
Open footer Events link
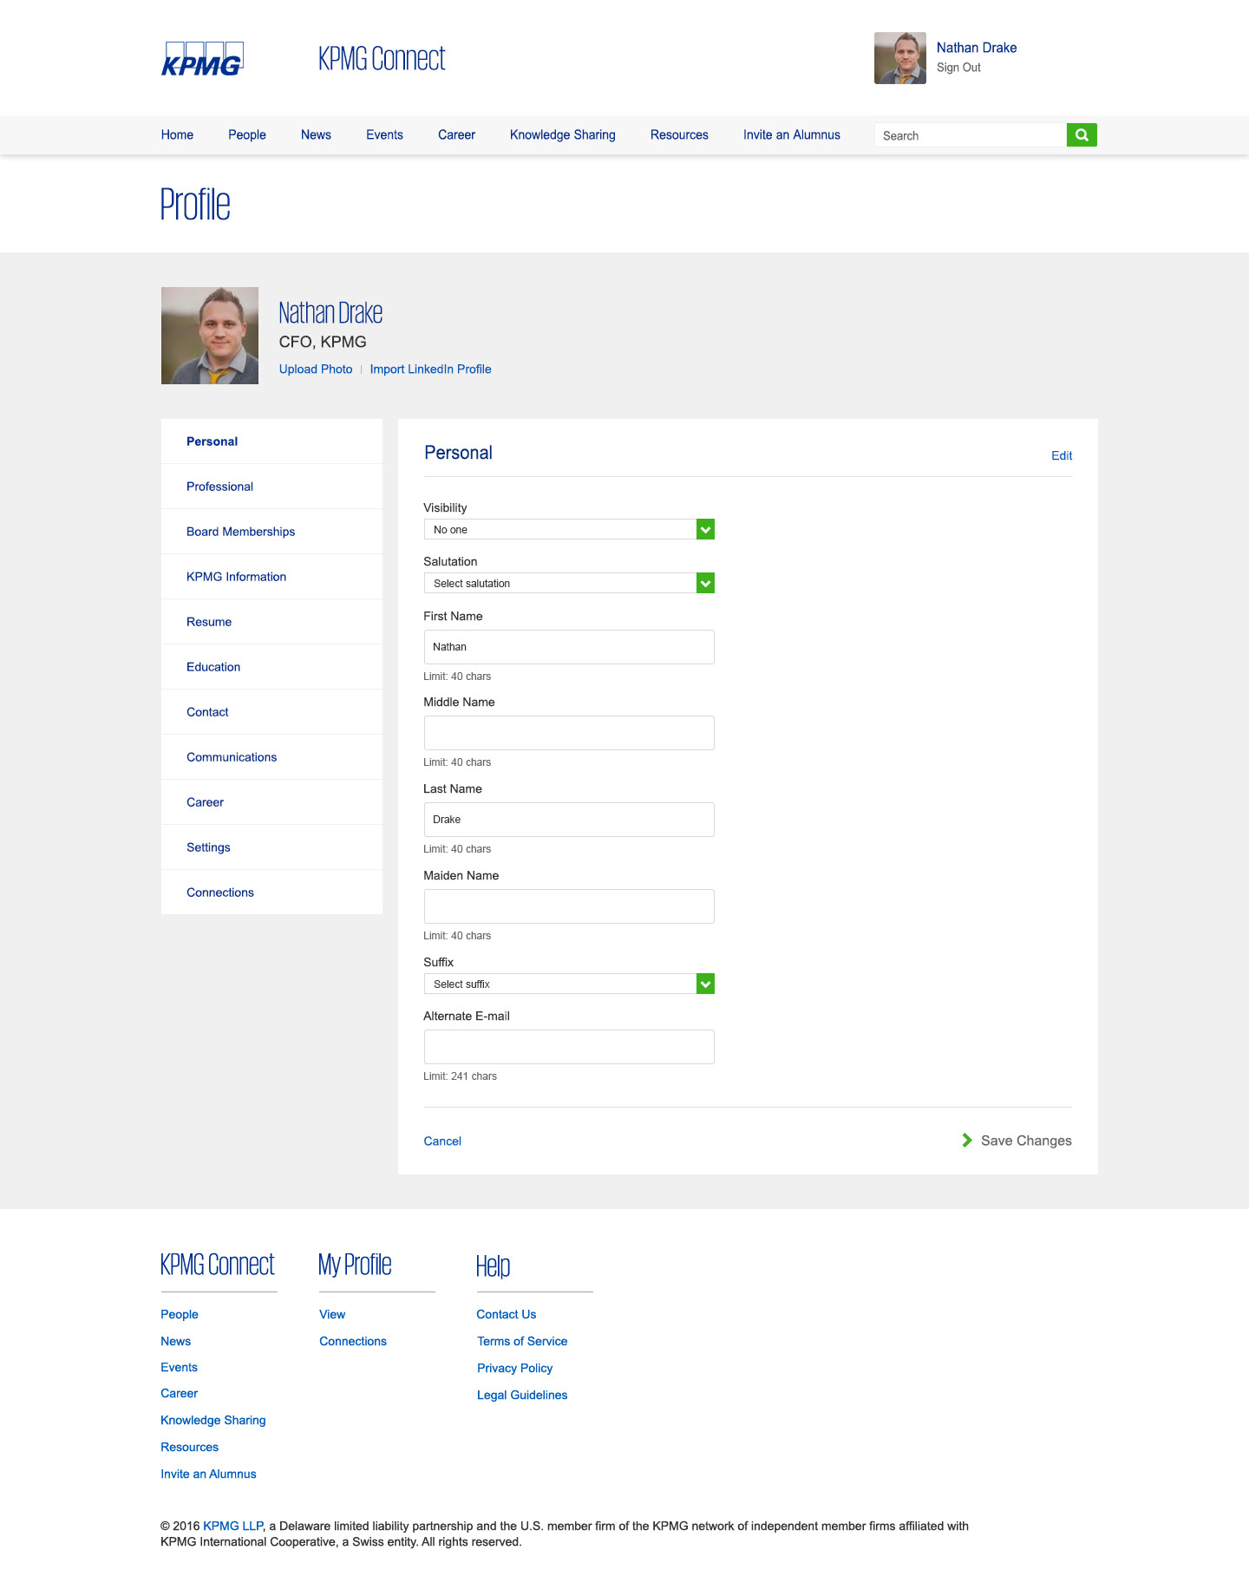pyautogui.click(x=179, y=1367)
